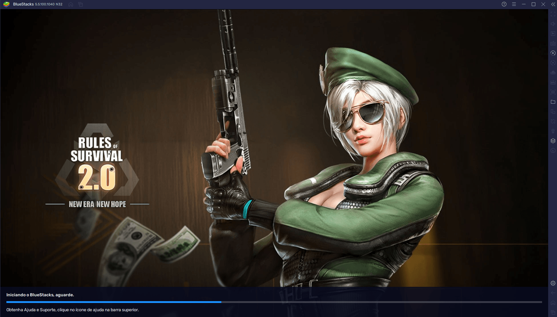Open the hamburger menu in title bar
Screen dimensions: 557x317
point(514,4)
